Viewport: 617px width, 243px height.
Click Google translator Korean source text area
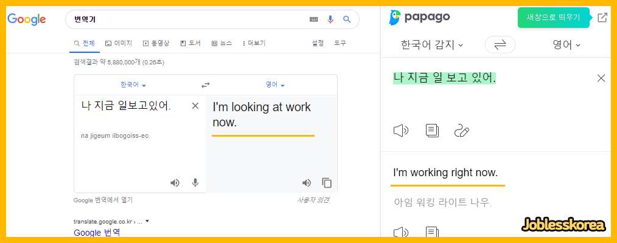(126, 105)
